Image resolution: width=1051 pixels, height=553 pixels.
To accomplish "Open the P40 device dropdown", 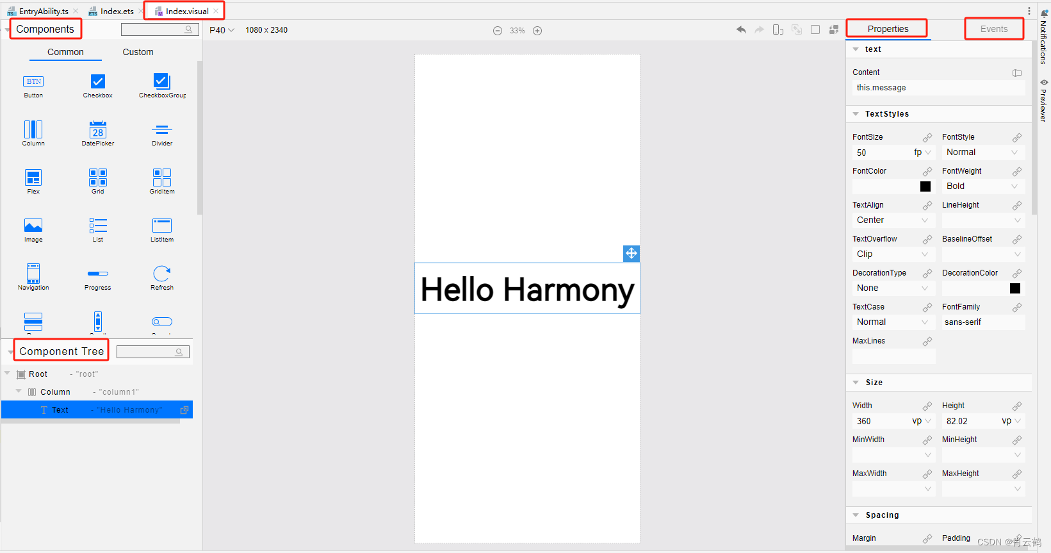I will [222, 30].
